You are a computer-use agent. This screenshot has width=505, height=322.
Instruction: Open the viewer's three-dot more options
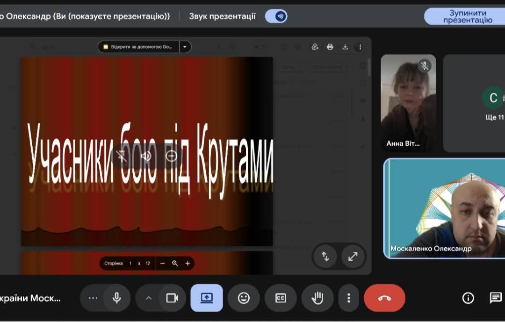pos(360,47)
